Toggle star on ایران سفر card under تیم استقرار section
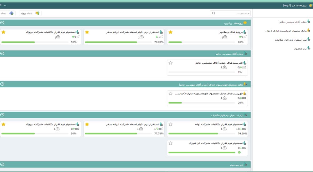313x172 pixels. pos(87,124)
